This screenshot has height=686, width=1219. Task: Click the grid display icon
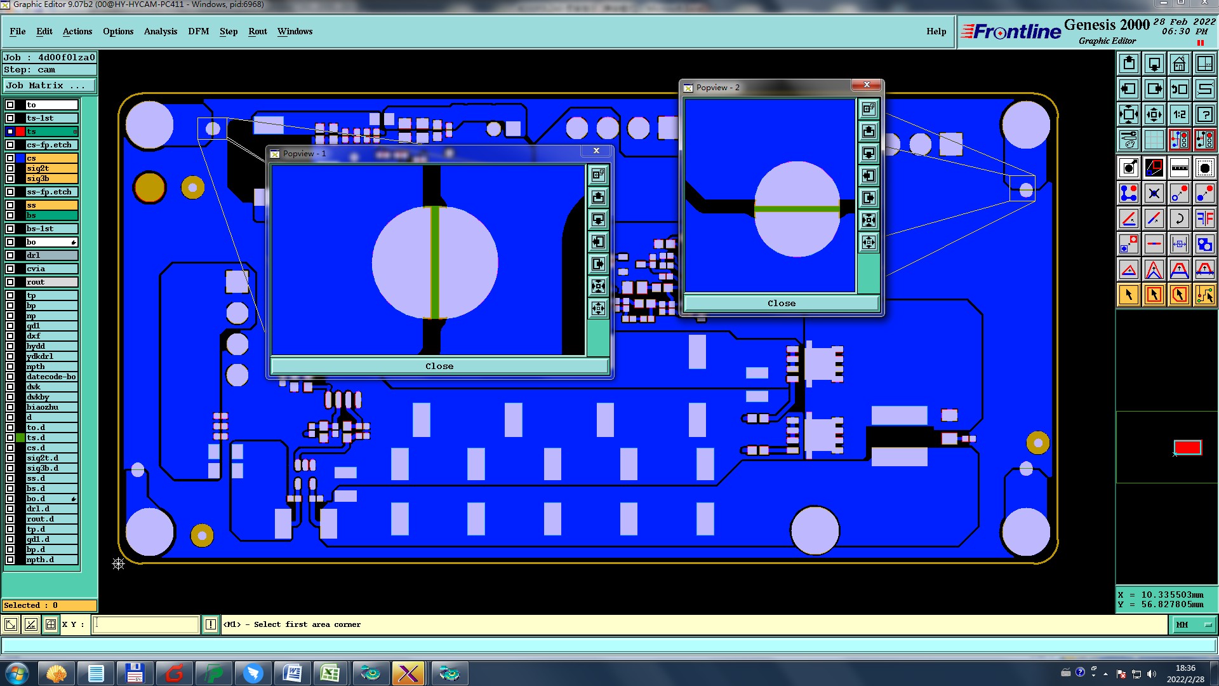click(1154, 140)
